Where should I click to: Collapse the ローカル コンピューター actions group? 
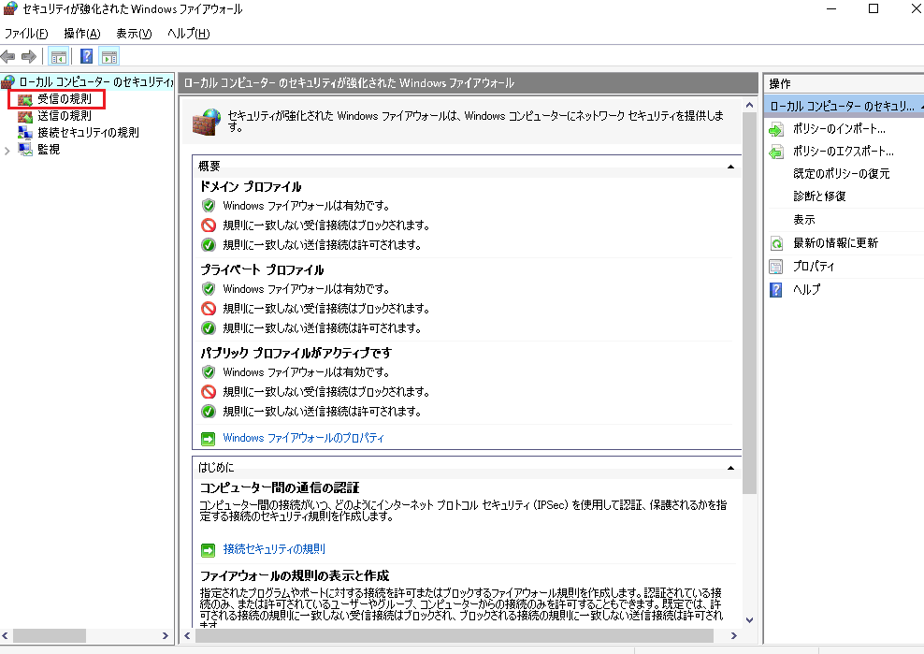[920, 106]
